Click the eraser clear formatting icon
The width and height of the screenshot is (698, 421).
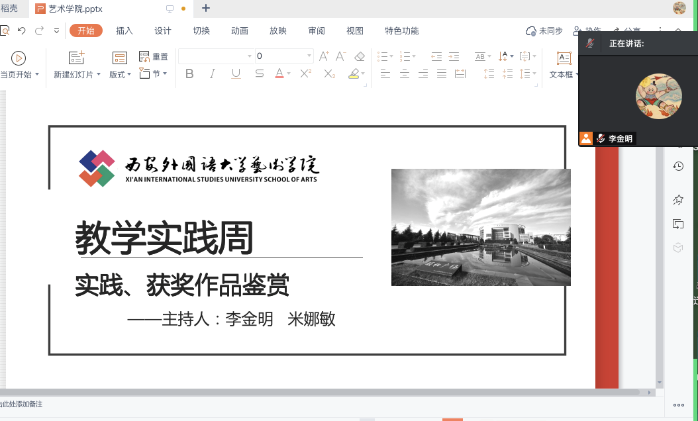click(360, 56)
